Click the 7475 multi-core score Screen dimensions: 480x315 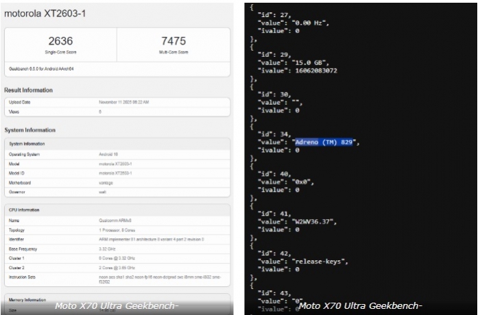pyautogui.click(x=175, y=41)
